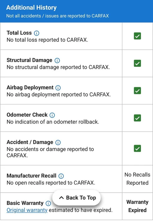Click the Odometer Check green checkmark
The image size is (153, 224).
coord(137,118)
